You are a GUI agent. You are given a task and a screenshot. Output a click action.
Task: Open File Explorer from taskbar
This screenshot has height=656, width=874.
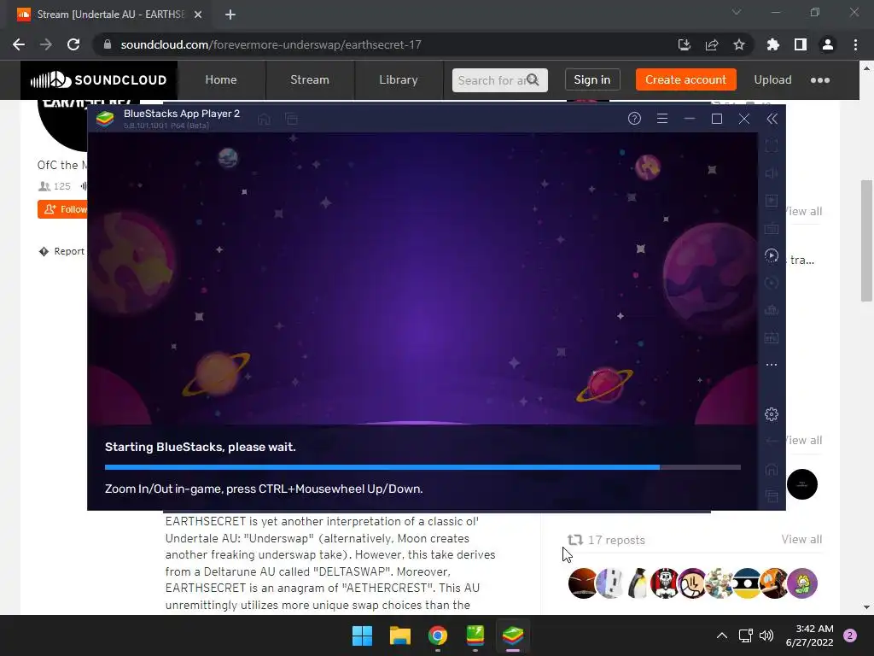coord(399,635)
